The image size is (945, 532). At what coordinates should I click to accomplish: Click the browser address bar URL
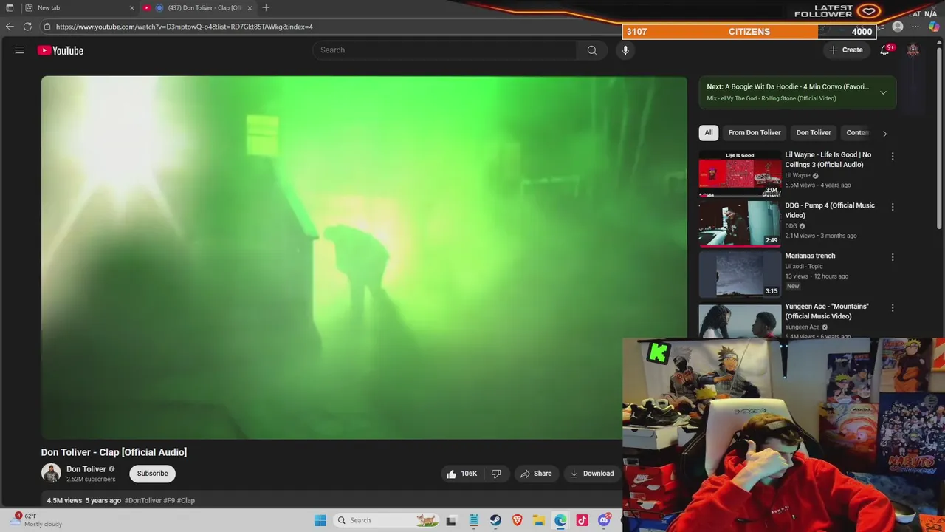coord(185,27)
